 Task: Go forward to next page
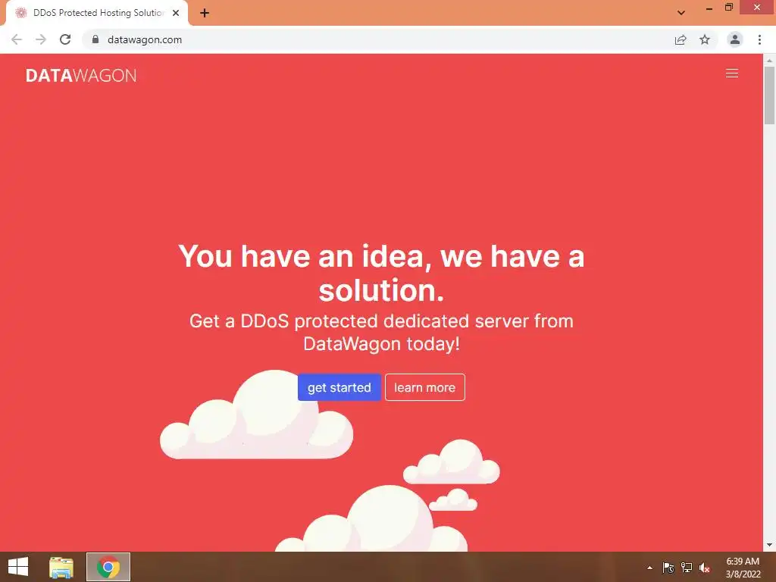tap(41, 39)
